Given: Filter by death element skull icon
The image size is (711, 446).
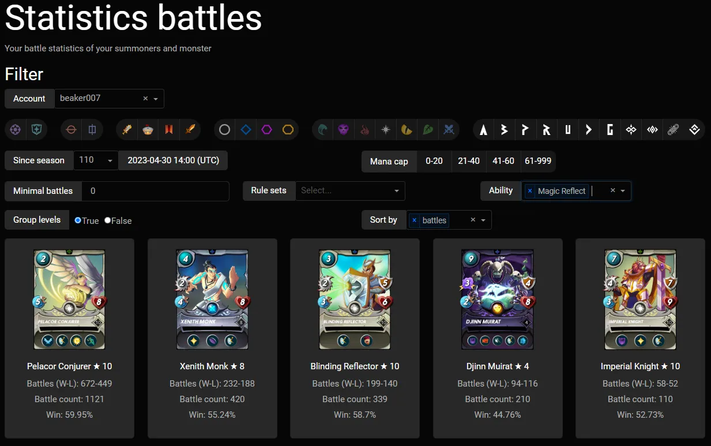Looking at the screenshot, I should (344, 130).
